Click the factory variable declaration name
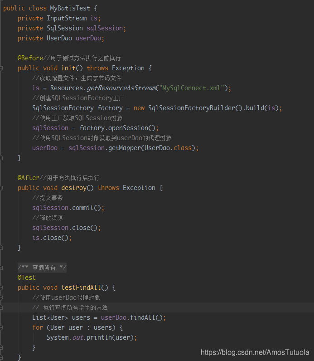Viewport: 314px width, 361px height. click(110, 108)
